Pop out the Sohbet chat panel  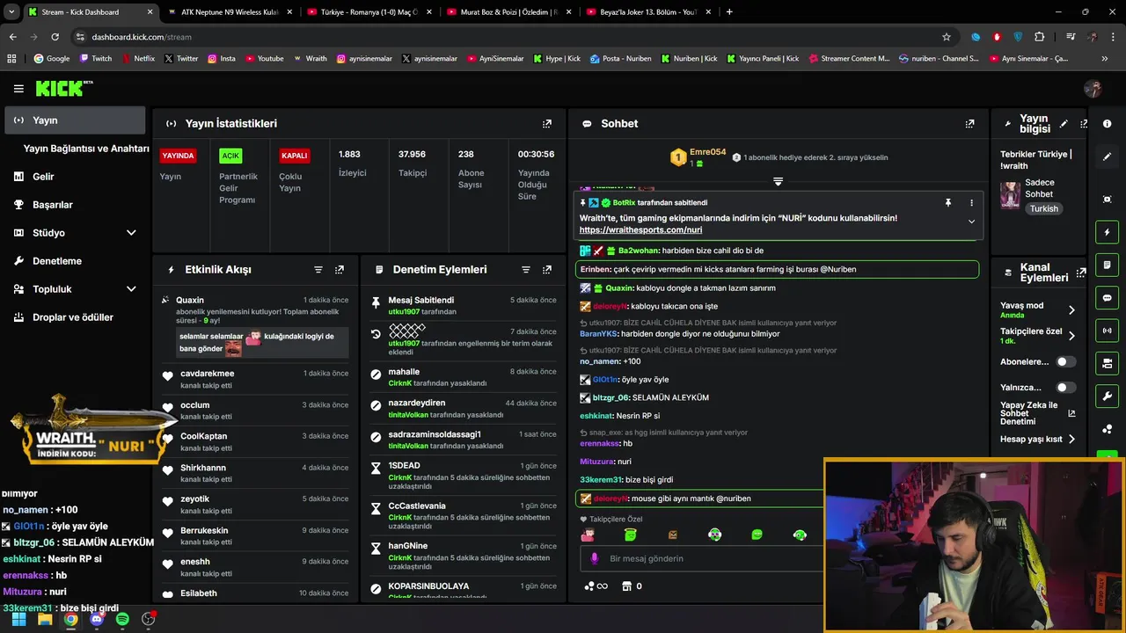(x=969, y=124)
